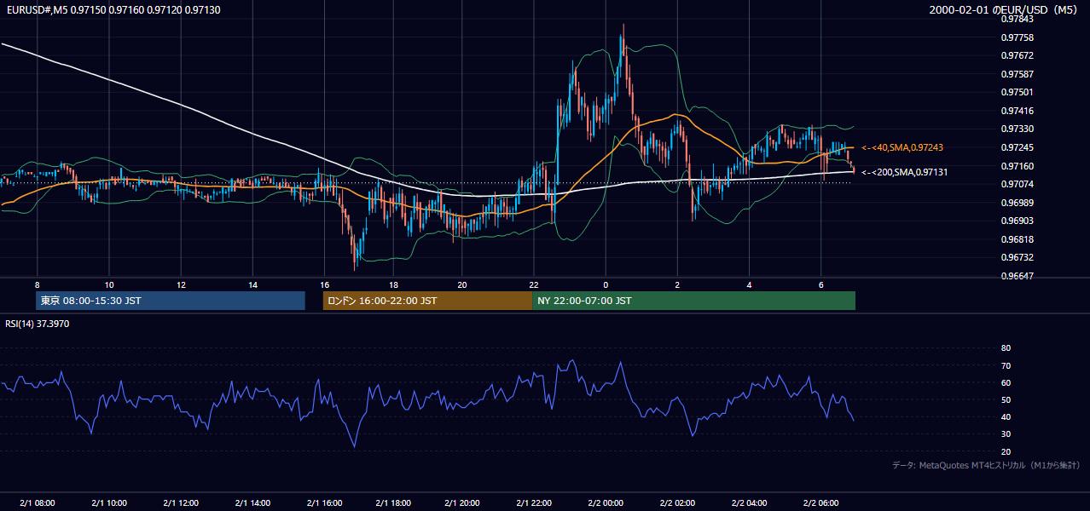The image size is (1090, 511).
Task: Click the price axis value 0.97843
Action: [x=1018, y=20]
